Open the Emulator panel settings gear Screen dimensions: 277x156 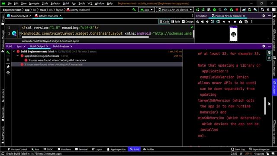click(x=264, y=16)
